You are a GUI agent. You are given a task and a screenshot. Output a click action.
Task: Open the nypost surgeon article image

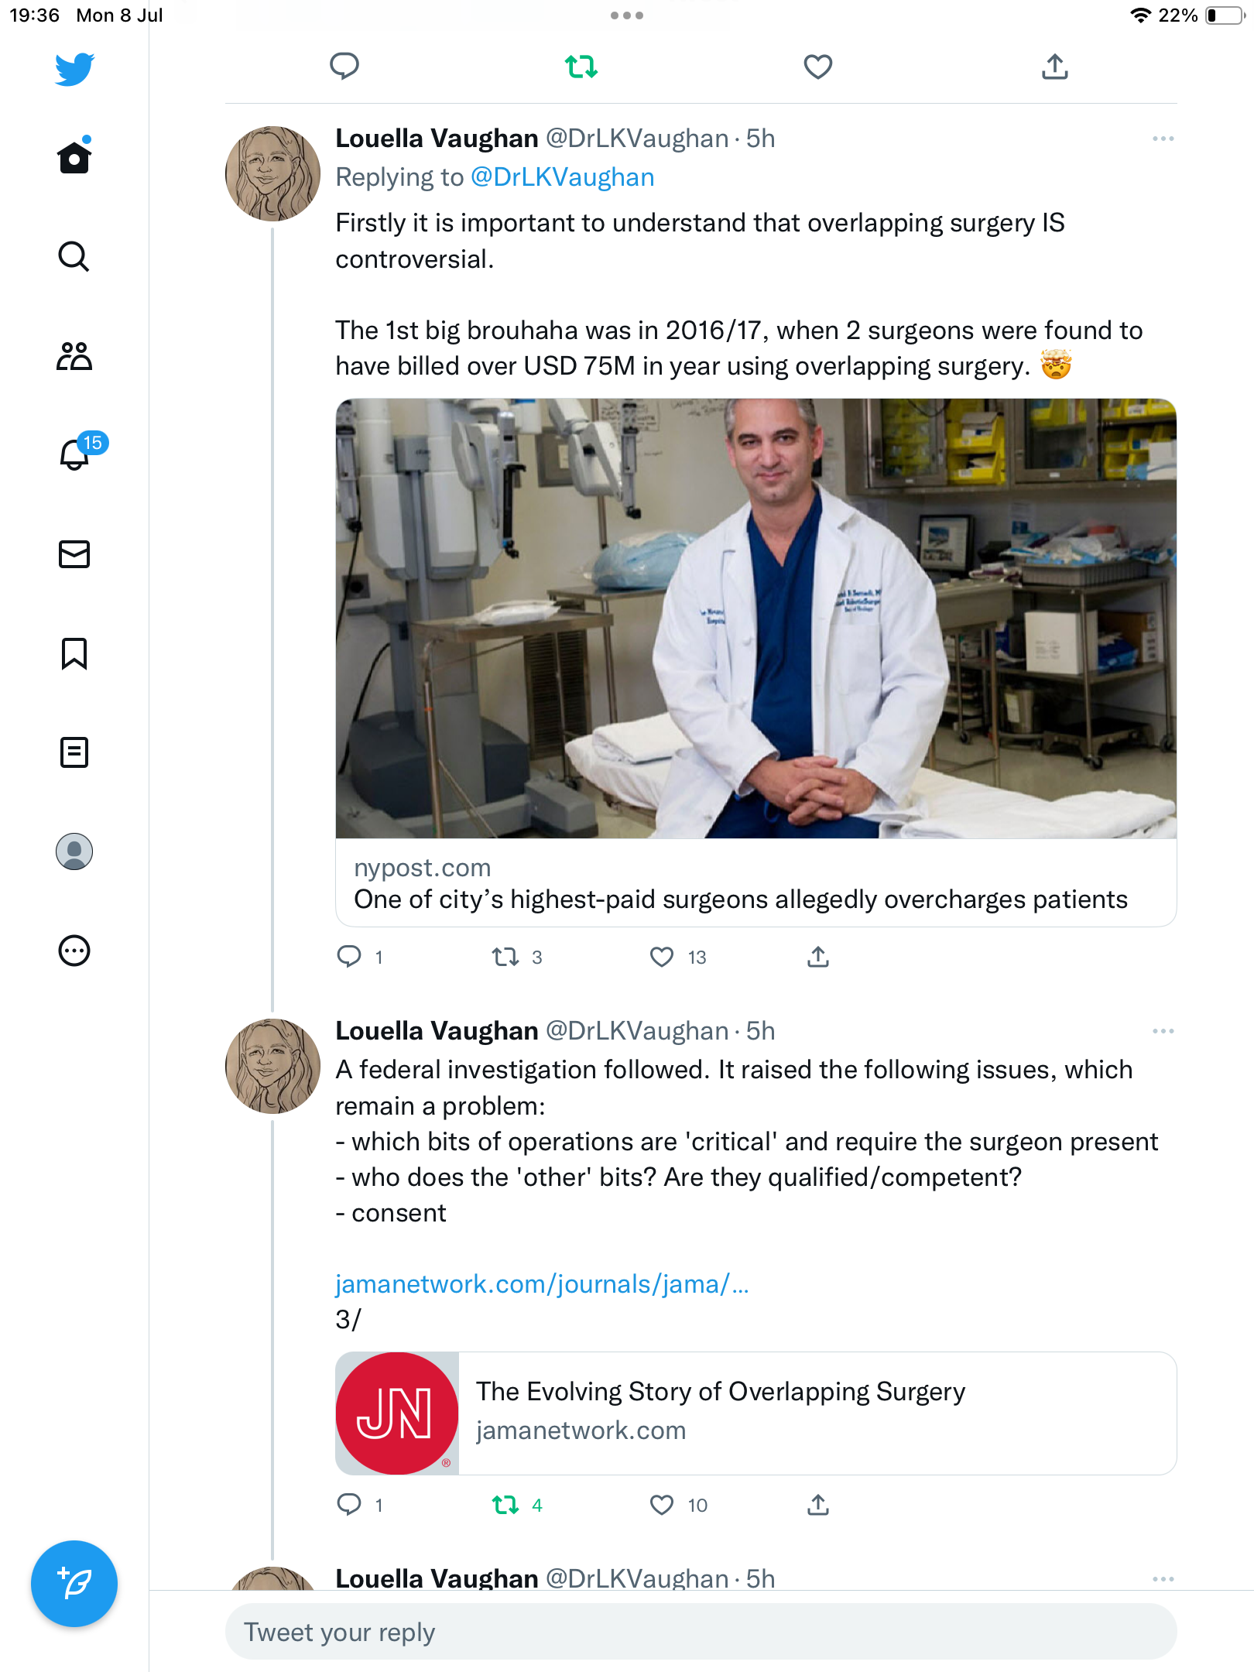pyautogui.click(x=755, y=618)
